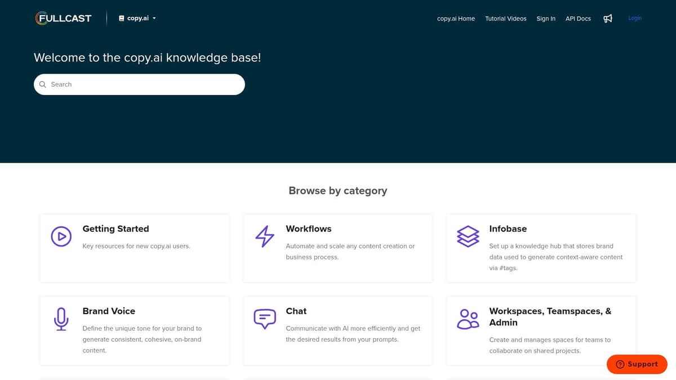This screenshot has height=380, width=676.
Task: Click the Brand Voice microphone icon
Action: click(x=61, y=319)
